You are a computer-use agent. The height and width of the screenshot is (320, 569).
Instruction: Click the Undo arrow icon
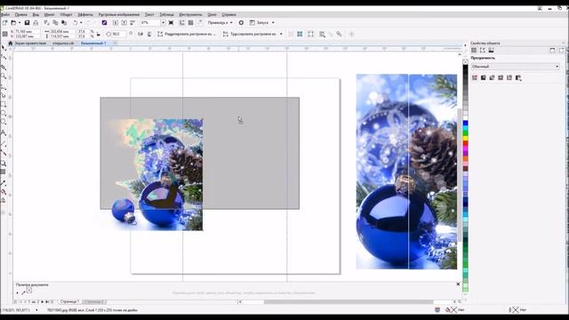point(75,22)
